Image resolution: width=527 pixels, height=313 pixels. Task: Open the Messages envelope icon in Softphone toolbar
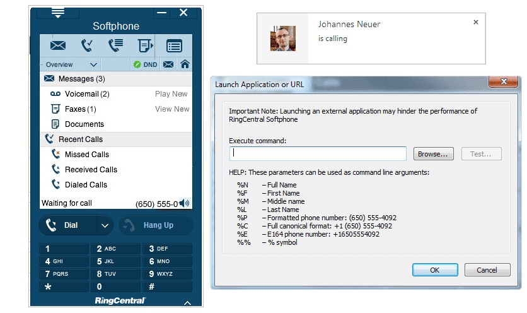pyautogui.click(x=58, y=45)
